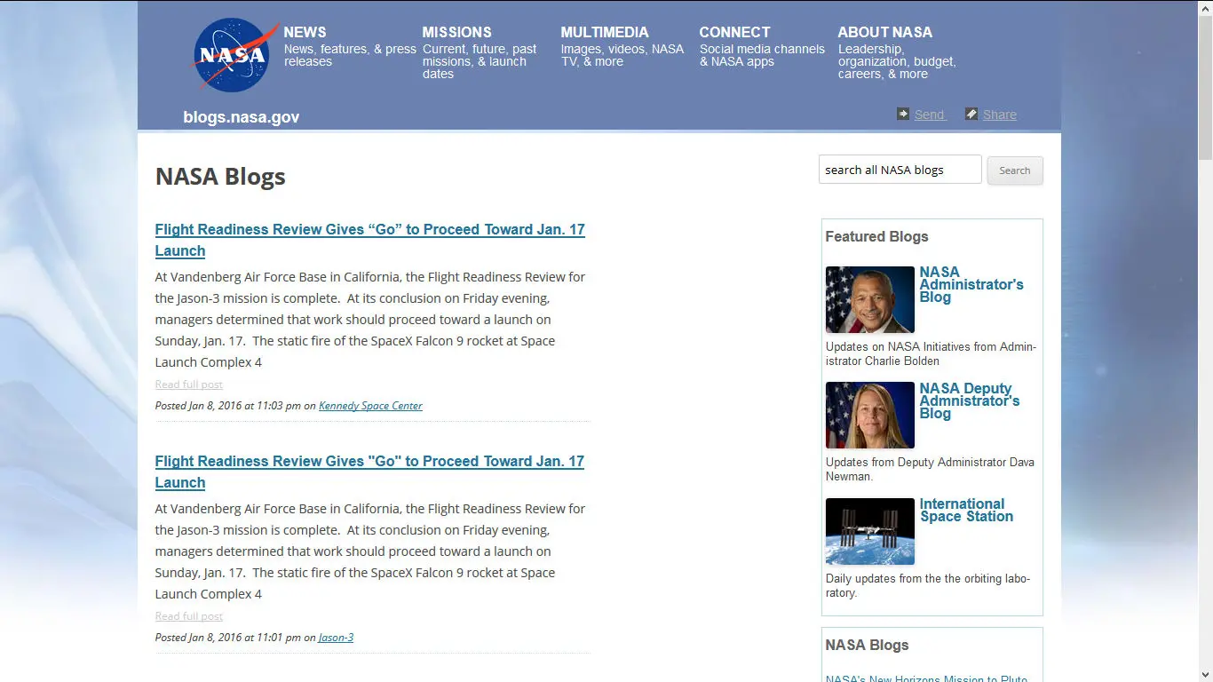Viewport: 1213px width, 682px height.
Task: Open the CONNECT menu
Action: pos(734,32)
